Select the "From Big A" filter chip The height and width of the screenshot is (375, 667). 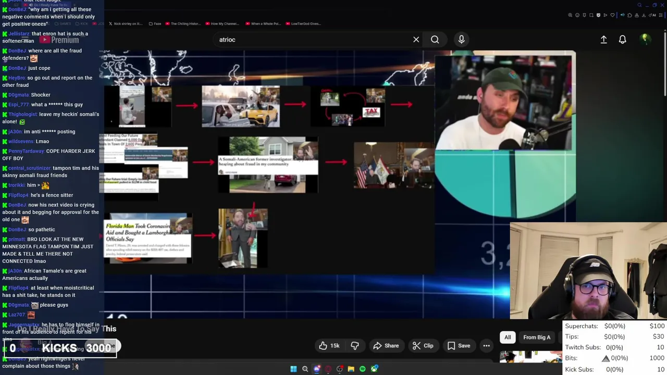(x=537, y=337)
